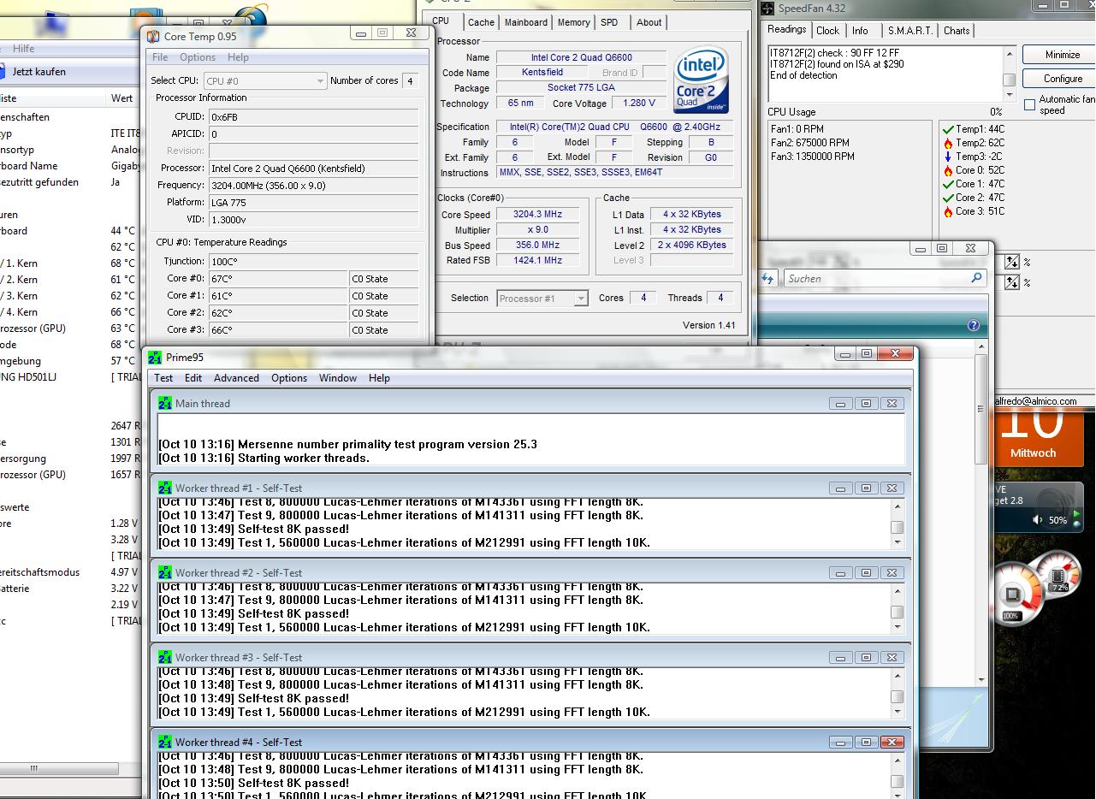Click the magnifier icon in the Suchen box
This screenshot has height=799, width=1096.
click(x=976, y=278)
